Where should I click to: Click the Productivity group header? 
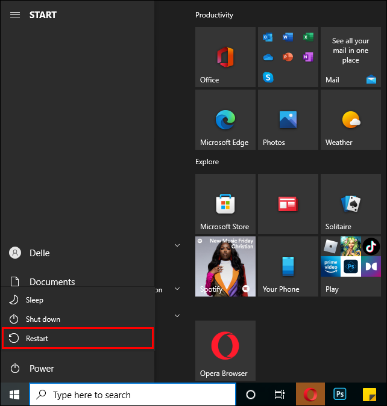(x=214, y=15)
